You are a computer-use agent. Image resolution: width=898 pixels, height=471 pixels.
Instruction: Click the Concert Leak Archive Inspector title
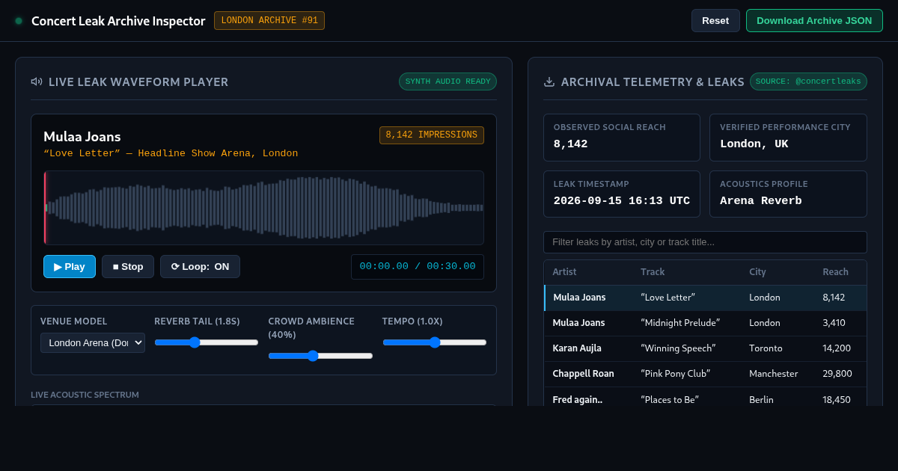[118, 21]
